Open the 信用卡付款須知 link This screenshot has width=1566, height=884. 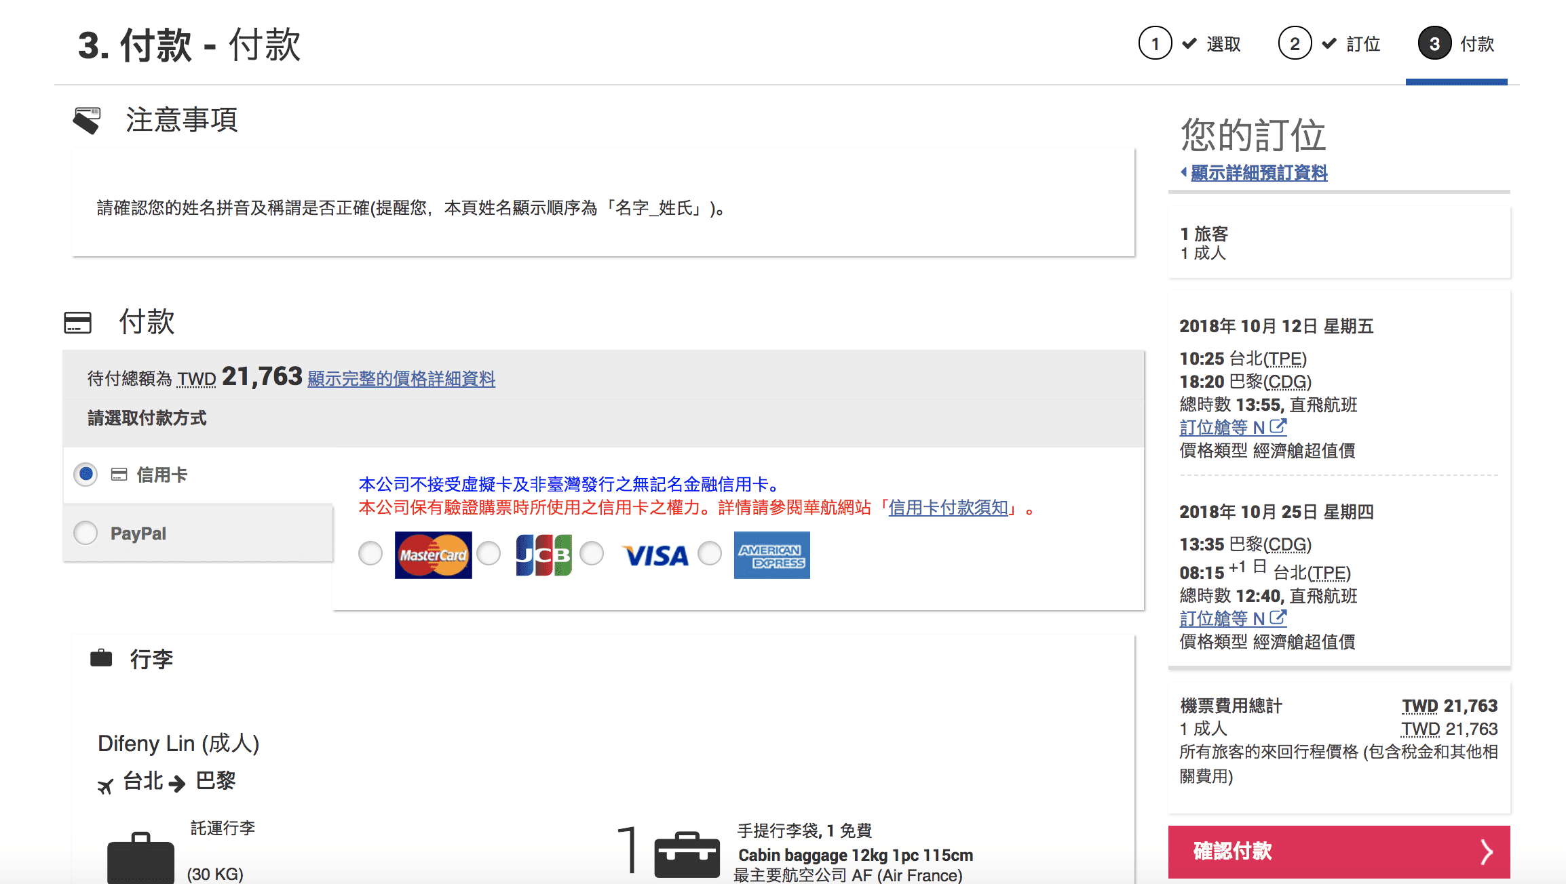point(948,507)
